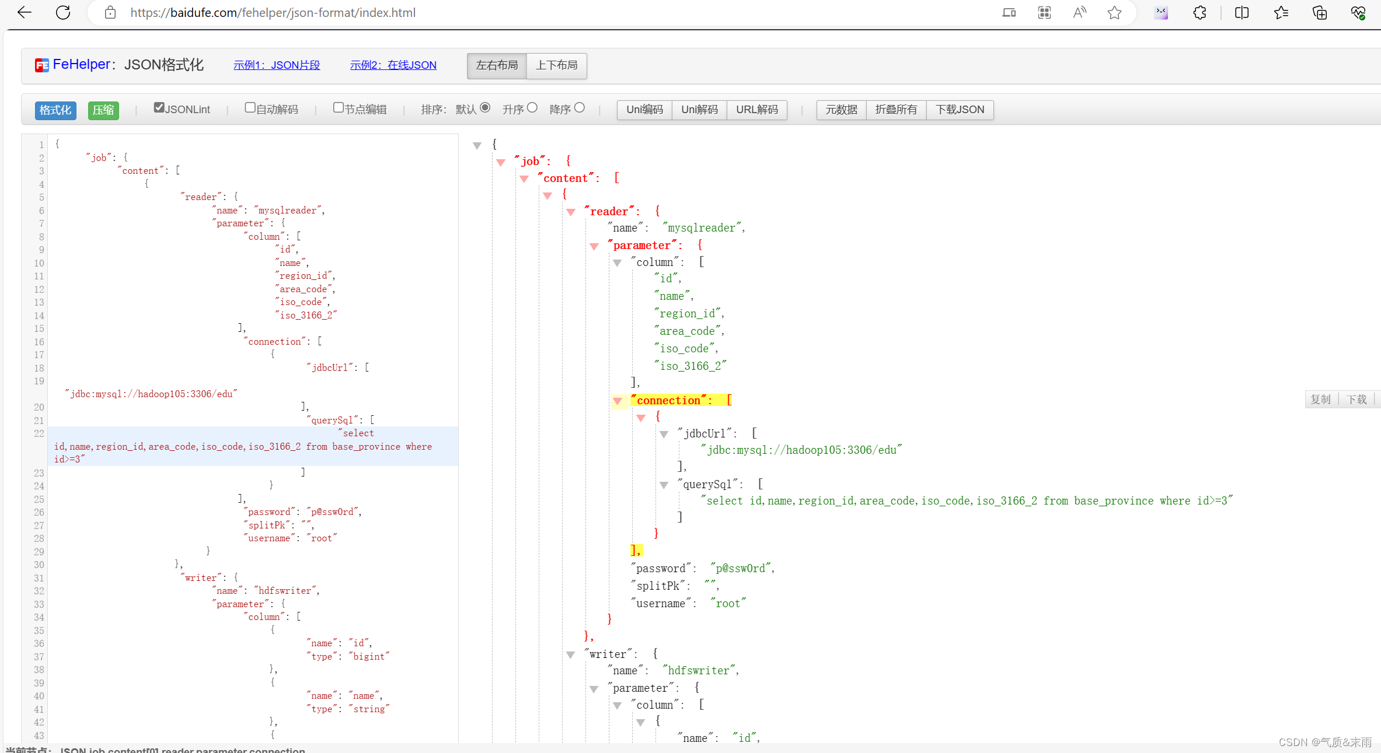Collapse the reader "parameter" node
This screenshot has width=1381, height=753.
pos(594,246)
